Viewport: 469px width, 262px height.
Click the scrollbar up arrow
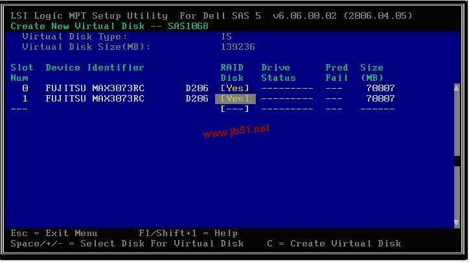pos(457,88)
